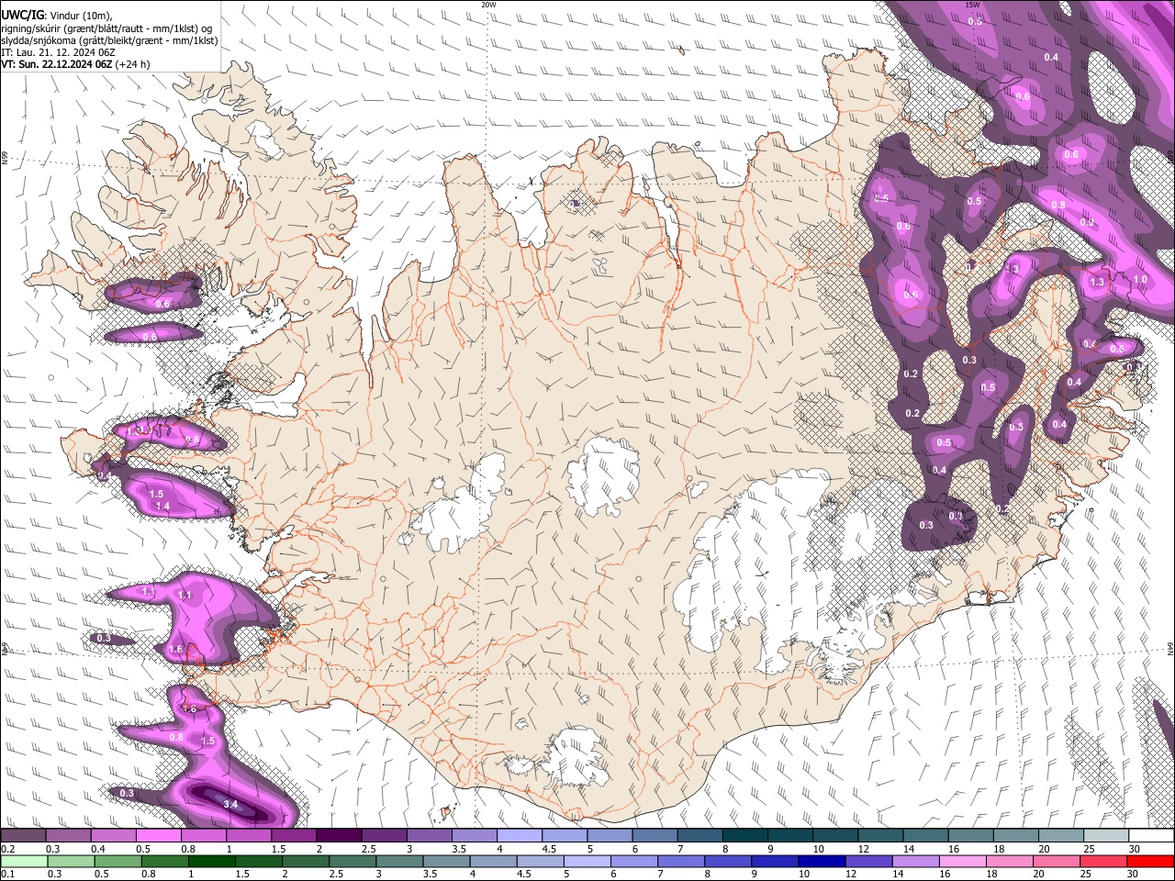Select dark purple upper swatch between 2 and 2.5
1175x881 pixels.
click(x=339, y=835)
